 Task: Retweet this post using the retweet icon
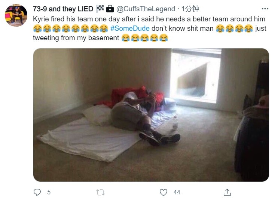pos(101,192)
